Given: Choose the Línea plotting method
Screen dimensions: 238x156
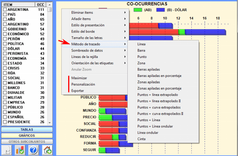Looking at the screenshot, I should [141, 44].
